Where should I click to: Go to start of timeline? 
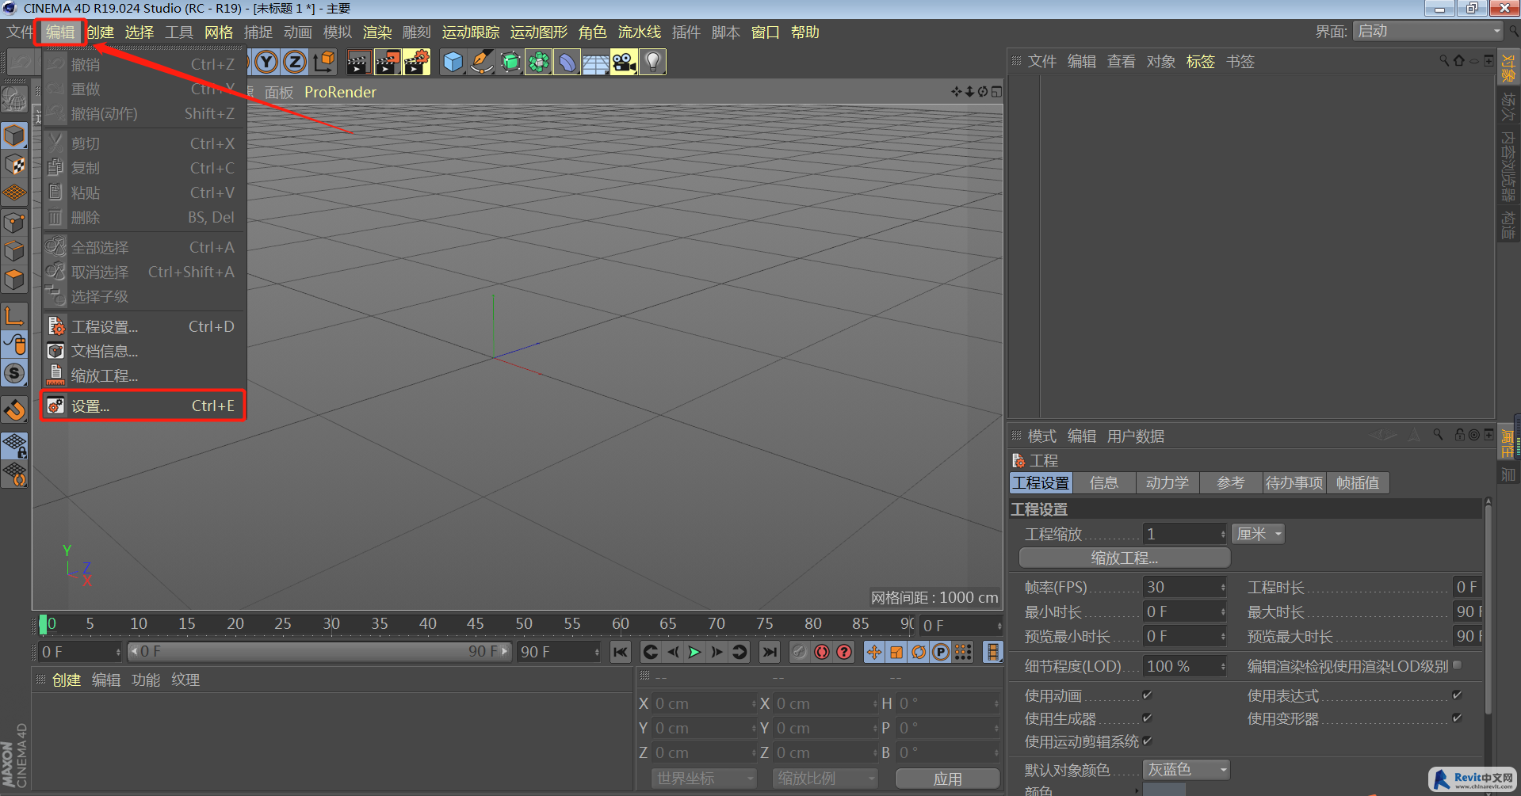[x=620, y=652]
